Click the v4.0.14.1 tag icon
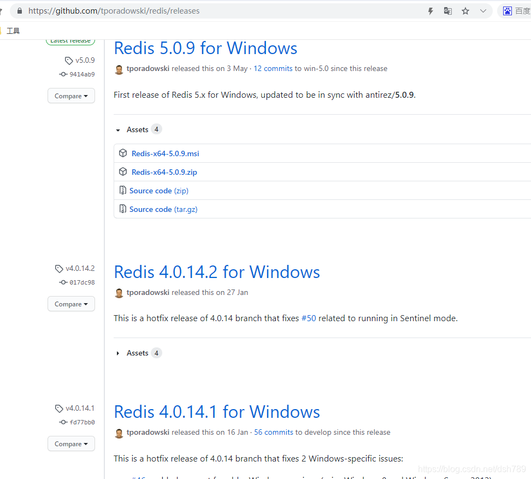The width and height of the screenshot is (531, 479). coord(59,409)
